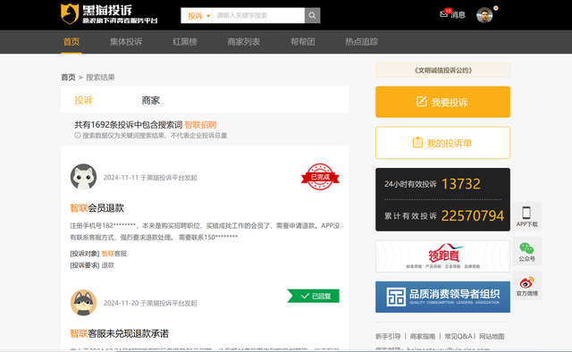Open the 网站地图 footer link

(492, 336)
